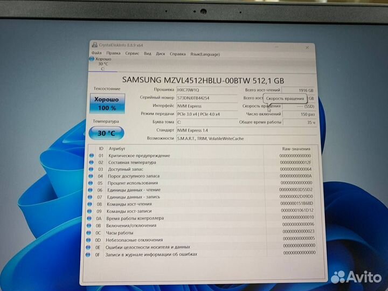Click the Серийный номер field
The width and height of the screenshot is (388, 291).
(207, 98)
